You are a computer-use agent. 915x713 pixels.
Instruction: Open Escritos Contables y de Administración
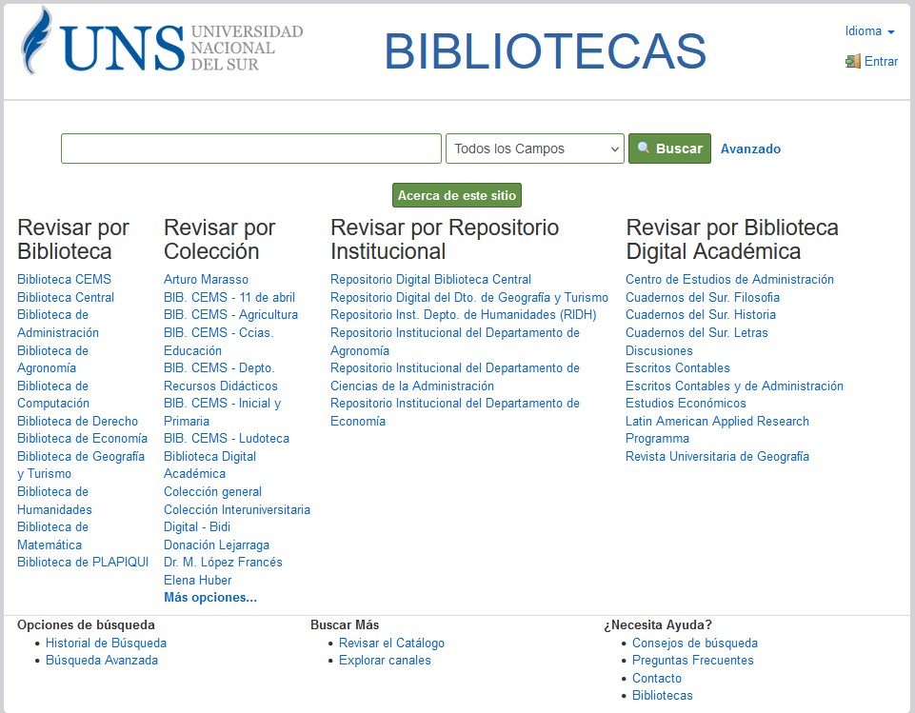734,386
